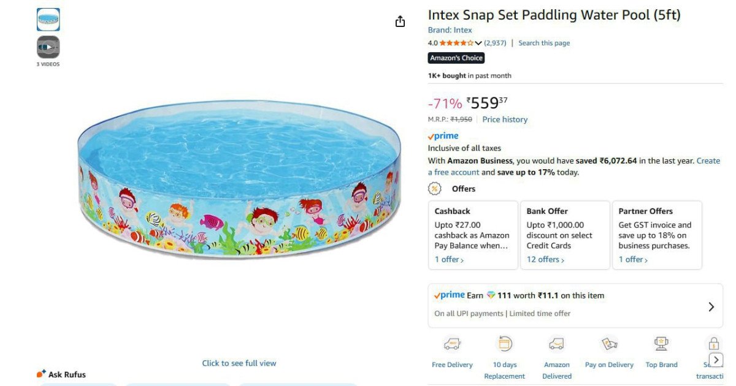Expand the 12 offers bank offer list

545,259
